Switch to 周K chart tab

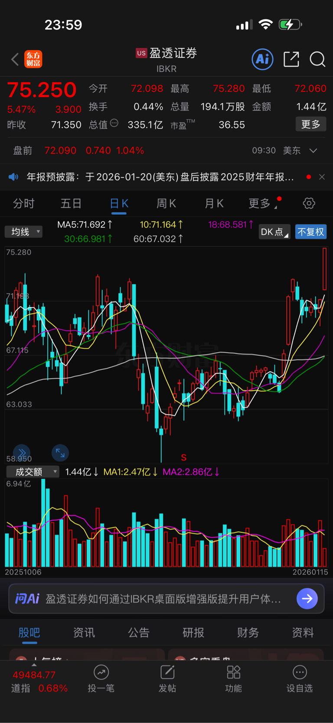tap(166, 203)
